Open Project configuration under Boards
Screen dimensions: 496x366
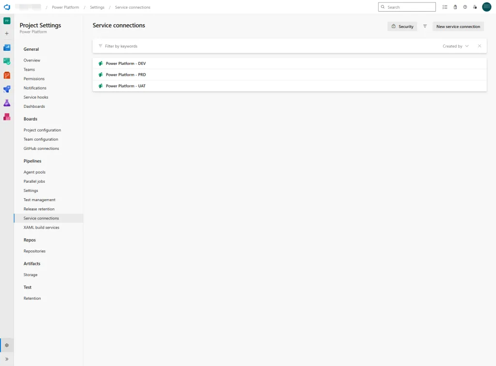pos(42,130)
